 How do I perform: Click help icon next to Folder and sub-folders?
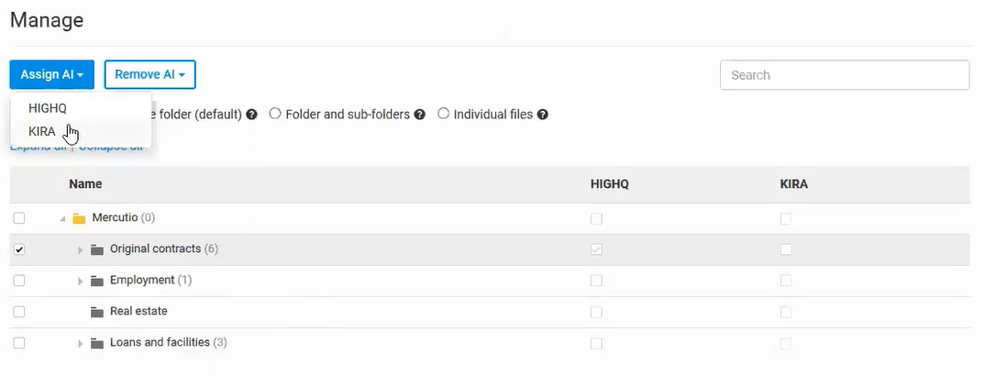click(420, 116)
